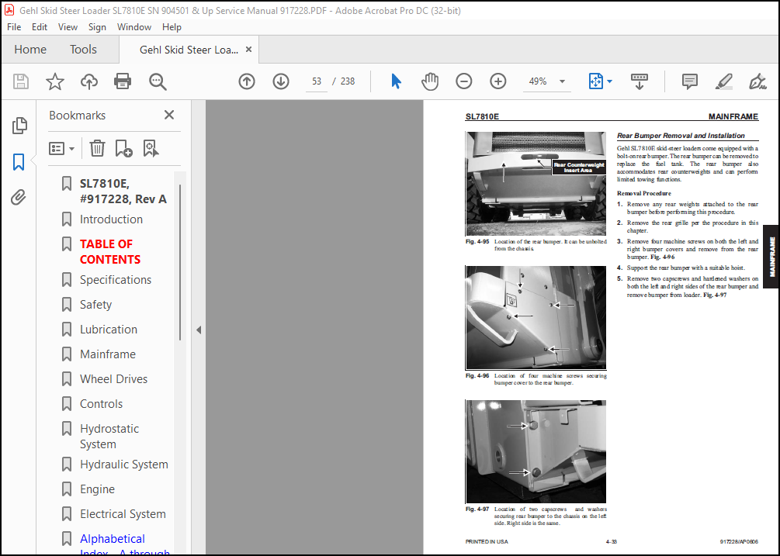The height and width of the screenshot is (556, 780).
Task: Add a comment with speech bubble
Action: 690,81
